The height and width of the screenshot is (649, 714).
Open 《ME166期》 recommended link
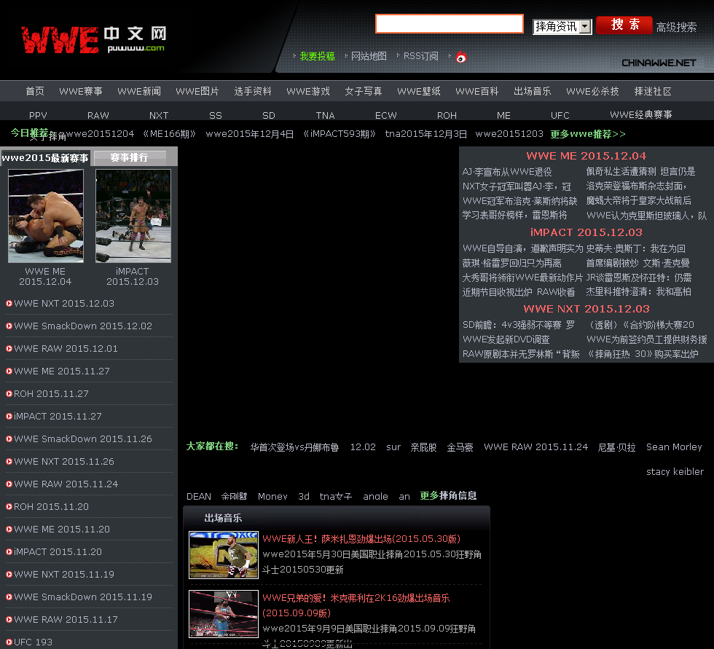point(169,134)
